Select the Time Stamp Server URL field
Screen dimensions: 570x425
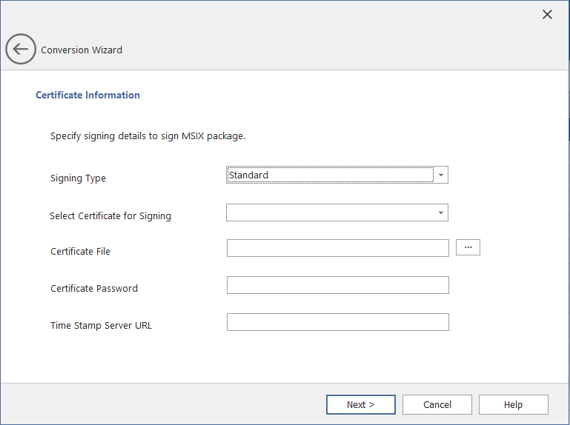pos(337,322)
